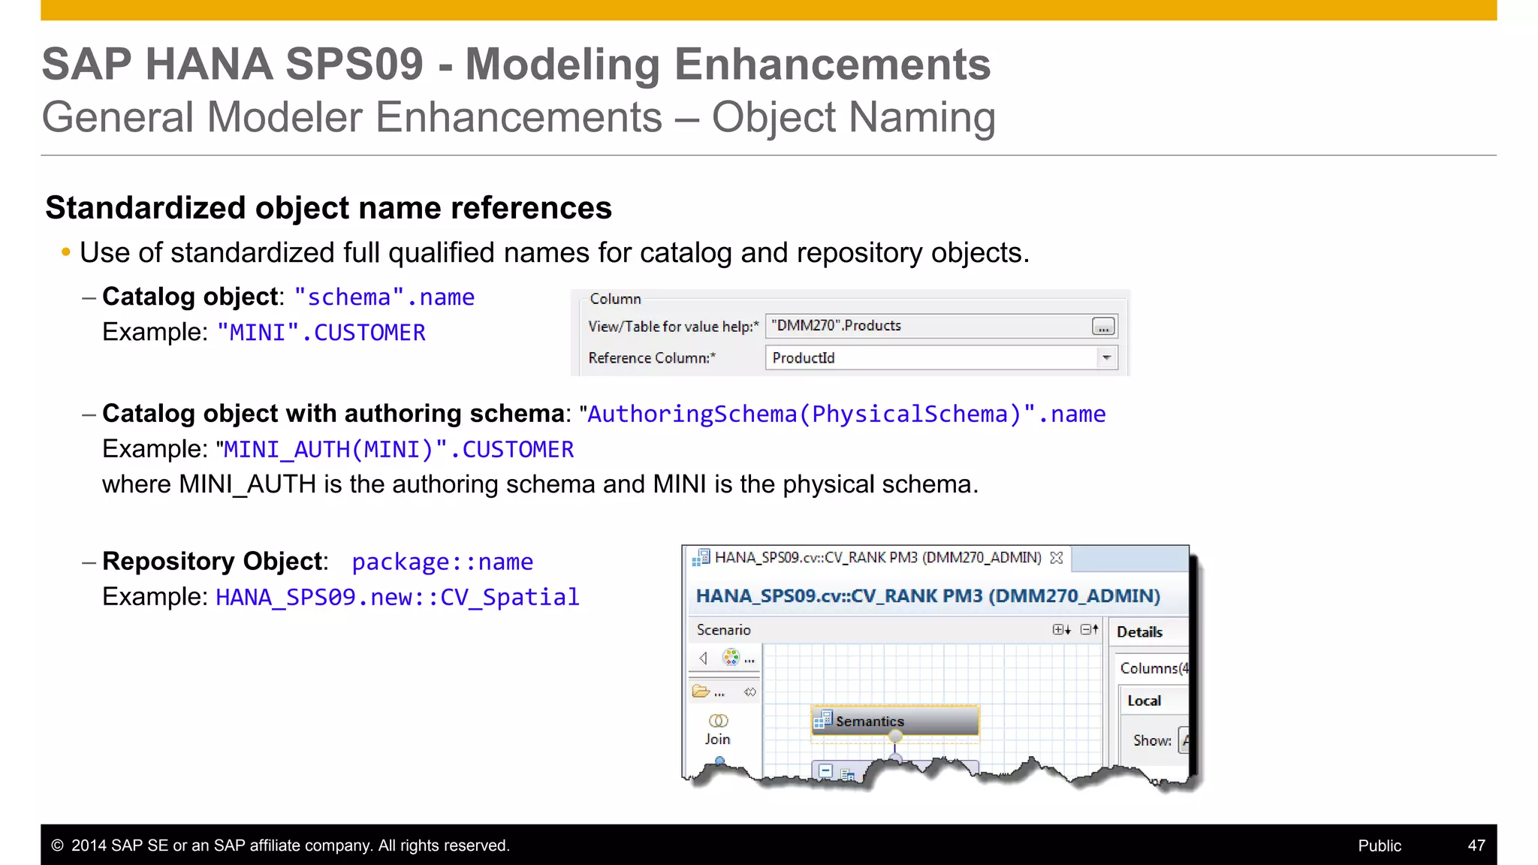Click the Reference Column label

pos(652,358)
